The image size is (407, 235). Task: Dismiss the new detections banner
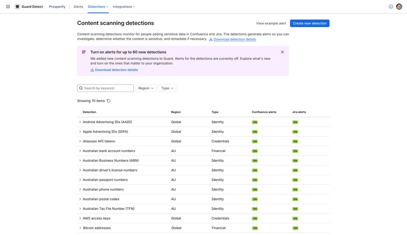(x=282, y=52)
